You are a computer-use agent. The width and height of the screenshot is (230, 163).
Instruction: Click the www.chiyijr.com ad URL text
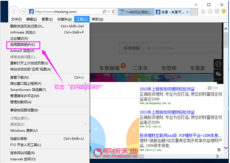[x=150, y=150]
